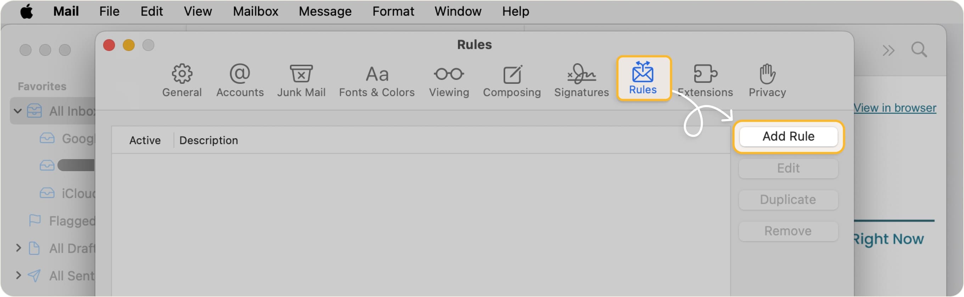
Task: Open Extensions preferences
Action: [705, 79]
